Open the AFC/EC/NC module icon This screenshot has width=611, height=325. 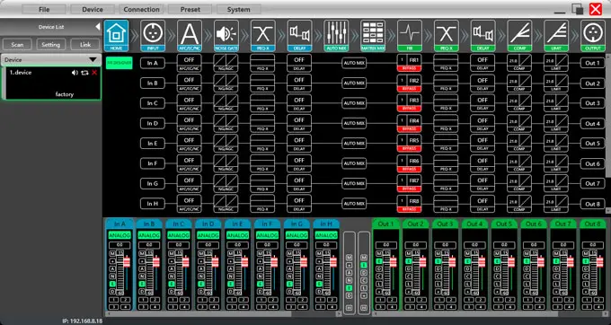coord(190,35)
